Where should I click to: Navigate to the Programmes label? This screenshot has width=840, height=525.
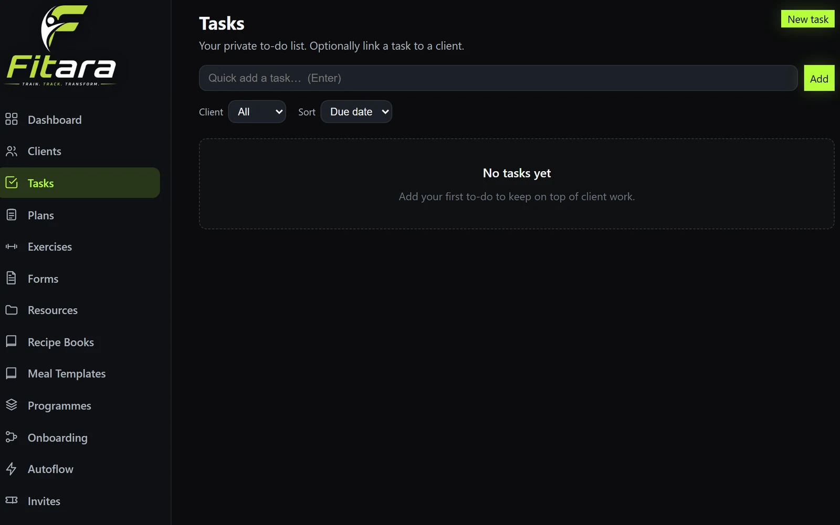[59, 406]
